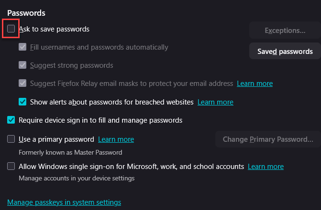Tick the checkbox beside Ask to save passwords
Viewport: 321px width, 210px height.
(x=11, y=29)
